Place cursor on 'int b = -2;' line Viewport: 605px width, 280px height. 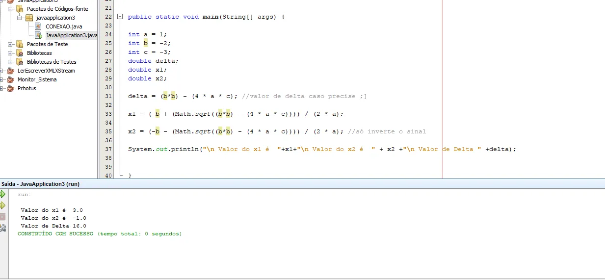(x=149, y=43)
